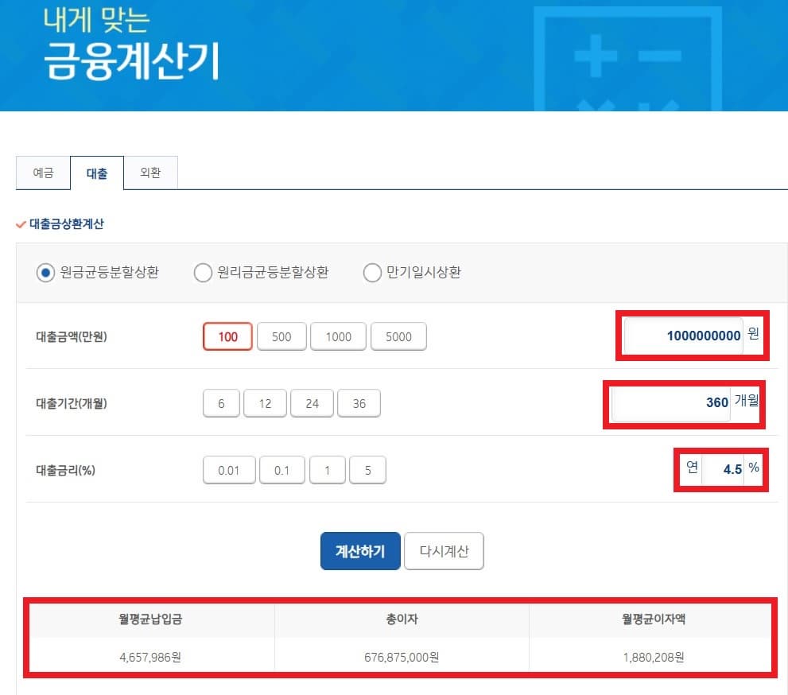Switch to the 예금 tab
This screenshot has height=695, width=788.
[x=43, y=173]
